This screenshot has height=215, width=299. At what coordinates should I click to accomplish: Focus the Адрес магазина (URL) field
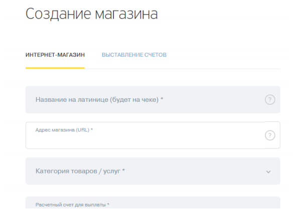[x=153, y=135]
